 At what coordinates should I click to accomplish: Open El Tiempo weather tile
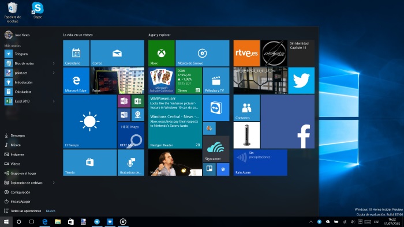point(89,122)
